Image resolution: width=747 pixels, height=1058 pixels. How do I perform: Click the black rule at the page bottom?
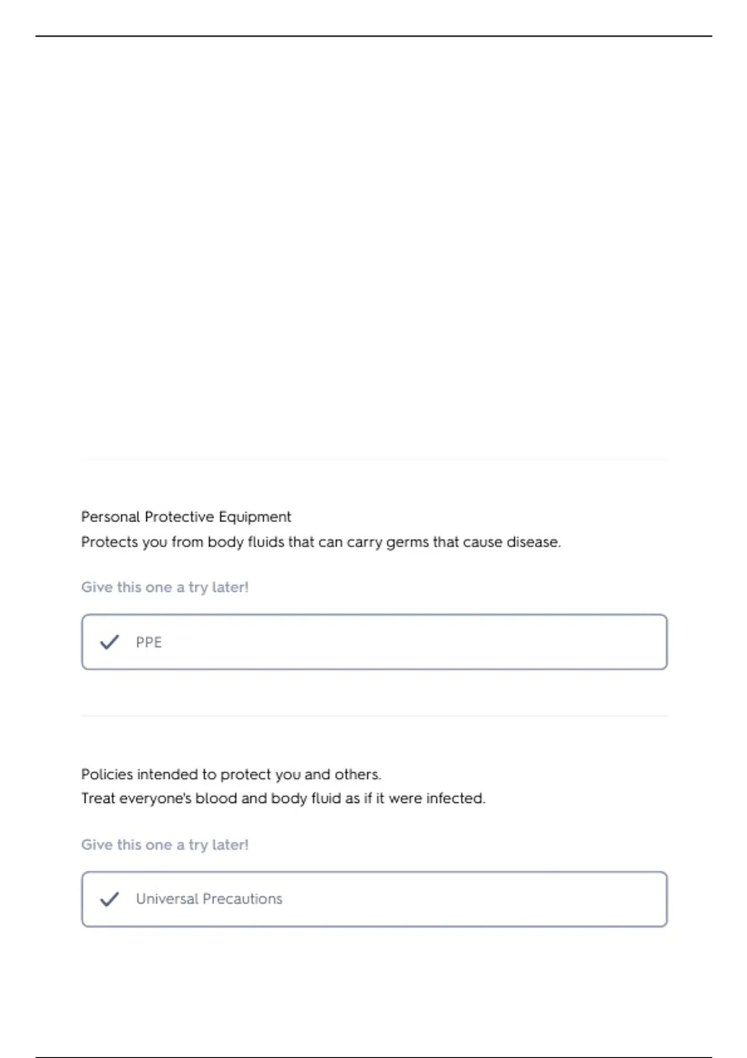click(x=374, y=1057)
